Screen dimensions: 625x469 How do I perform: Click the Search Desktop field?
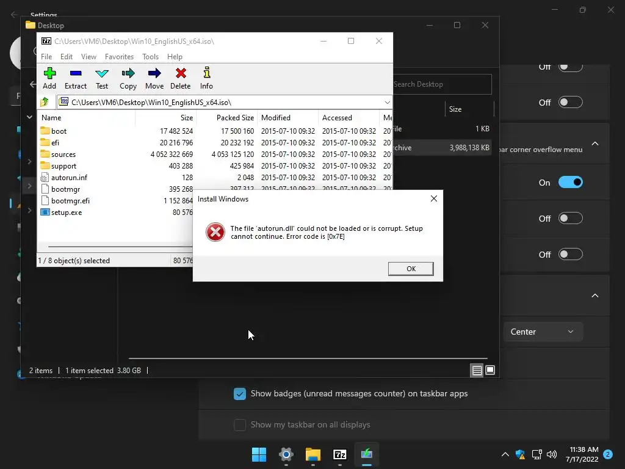coord(442,84)
